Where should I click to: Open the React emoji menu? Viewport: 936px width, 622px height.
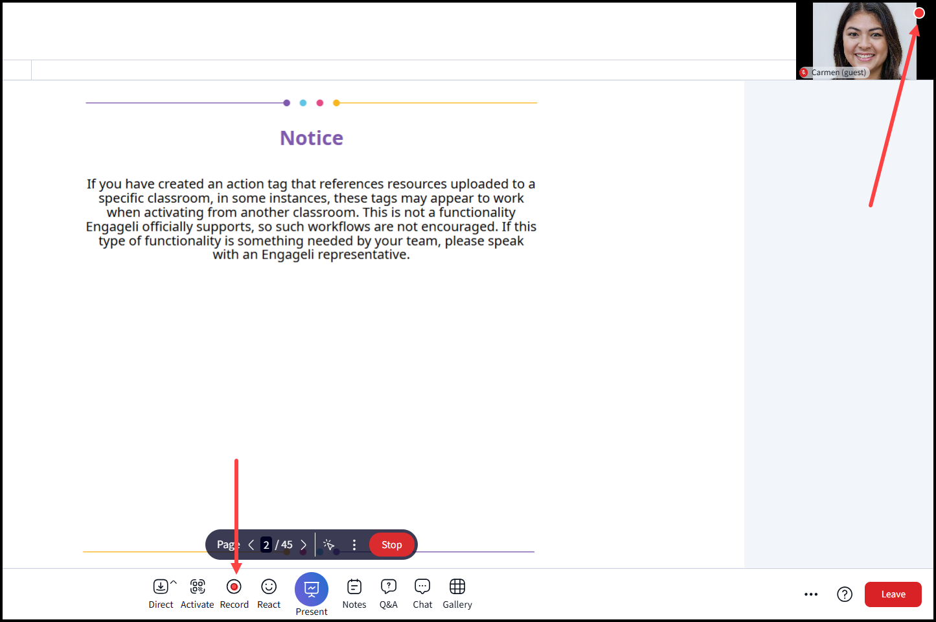[269, 587]
